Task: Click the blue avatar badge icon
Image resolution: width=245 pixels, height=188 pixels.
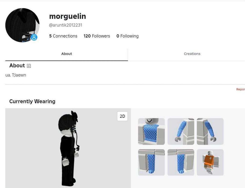Action: coord(34,37)
